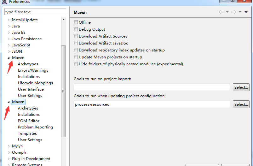Image resolution: width=253 pixels, height=166 pixels.
Task: Select User Interface under Maven
Action: click(x=31, y=89)
